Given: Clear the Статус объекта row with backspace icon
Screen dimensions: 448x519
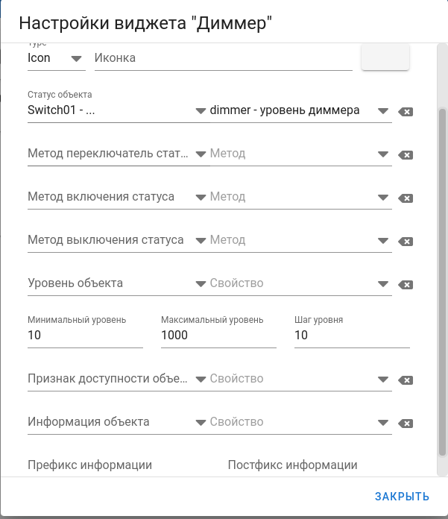Looking at the screenshot, I should (x=406, y=112).
